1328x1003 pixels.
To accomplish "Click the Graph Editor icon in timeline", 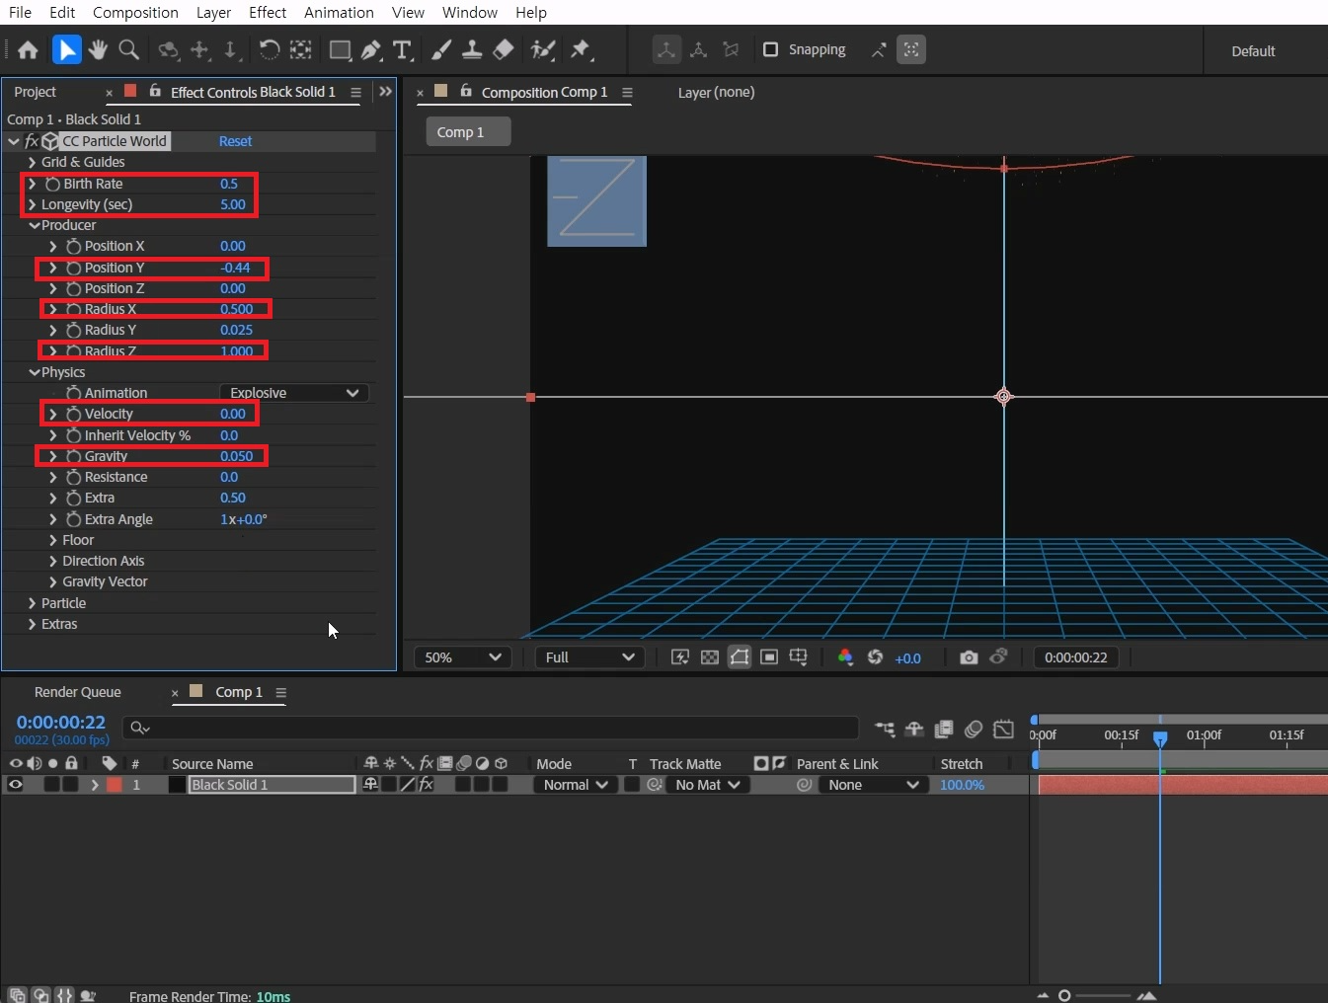I will [x=1003, y=729].
